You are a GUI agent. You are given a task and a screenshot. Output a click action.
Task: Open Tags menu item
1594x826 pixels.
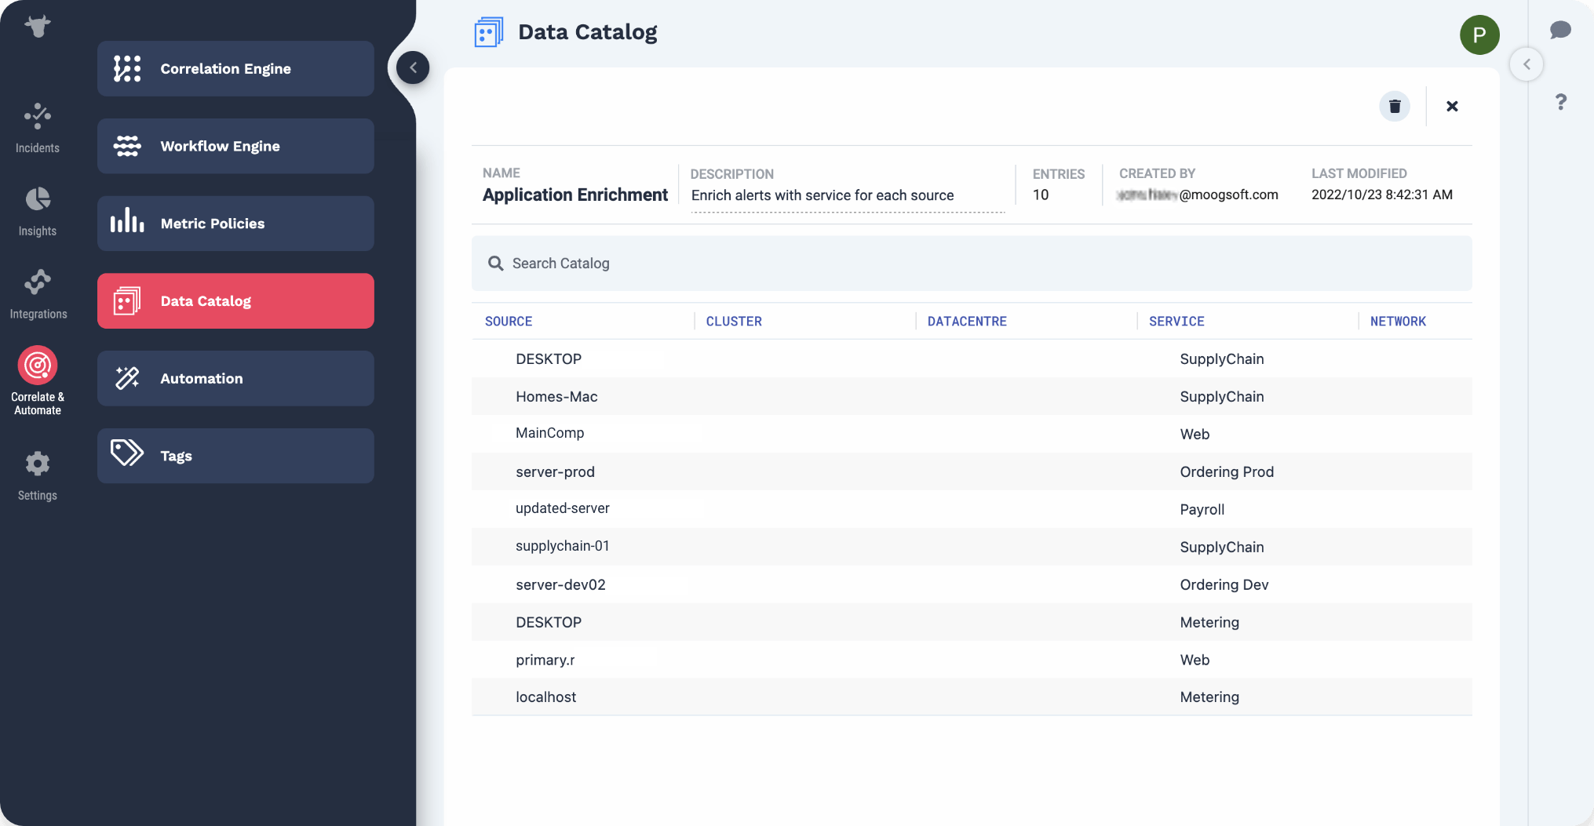[235, 456]
